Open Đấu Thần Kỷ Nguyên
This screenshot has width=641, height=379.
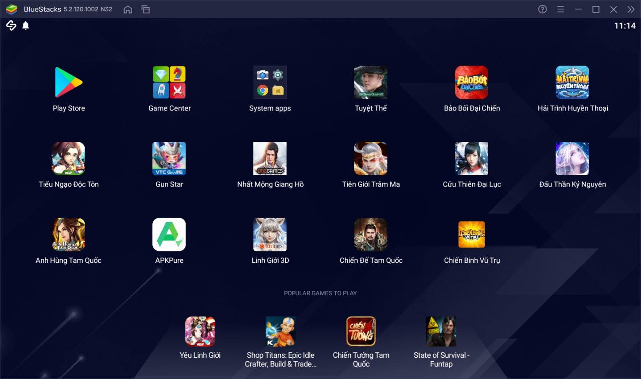572,159
